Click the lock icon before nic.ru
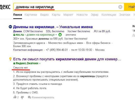 click(14, 35)
